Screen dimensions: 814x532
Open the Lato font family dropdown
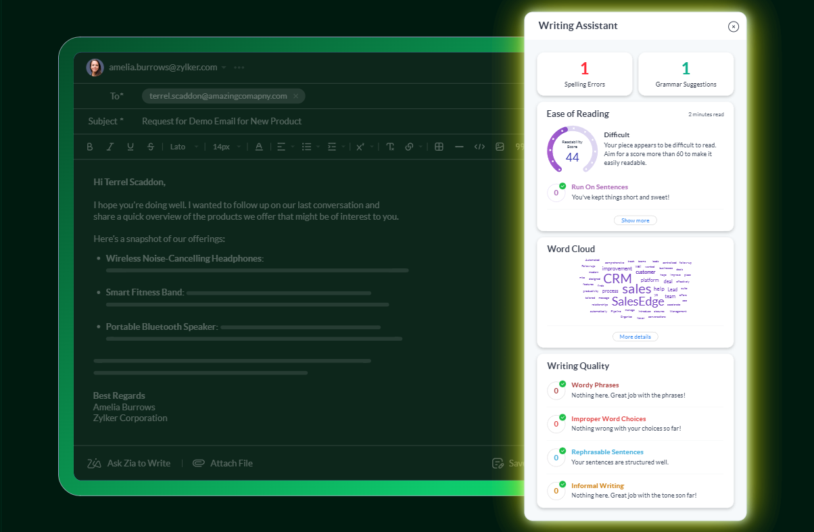(184, 147)
